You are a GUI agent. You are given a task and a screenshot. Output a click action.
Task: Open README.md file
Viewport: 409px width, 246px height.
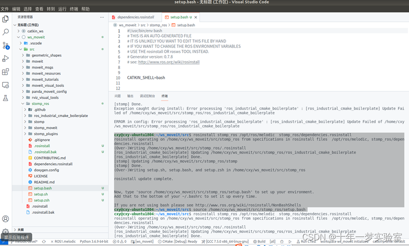click(44, 182)
